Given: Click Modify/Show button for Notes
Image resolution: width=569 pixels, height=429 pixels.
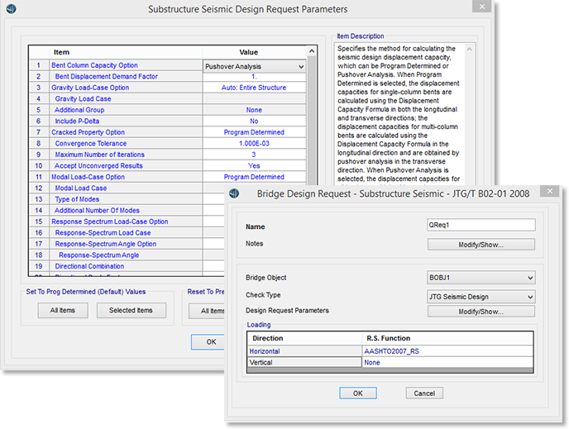Looking at the screenshot, I should coord(481,245).
